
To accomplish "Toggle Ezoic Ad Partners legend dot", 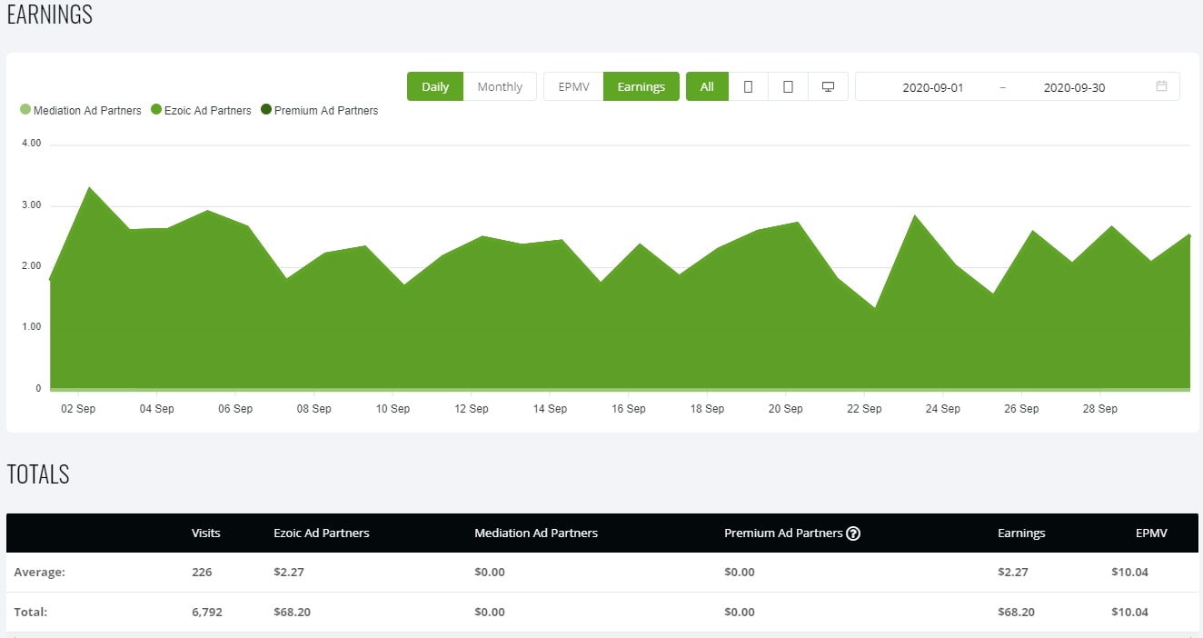I will [156, 110].
